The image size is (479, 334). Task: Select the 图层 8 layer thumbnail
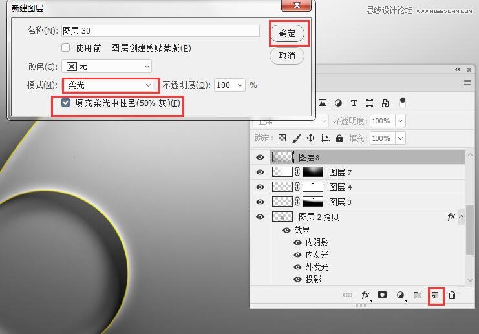[x=282, y=157]
